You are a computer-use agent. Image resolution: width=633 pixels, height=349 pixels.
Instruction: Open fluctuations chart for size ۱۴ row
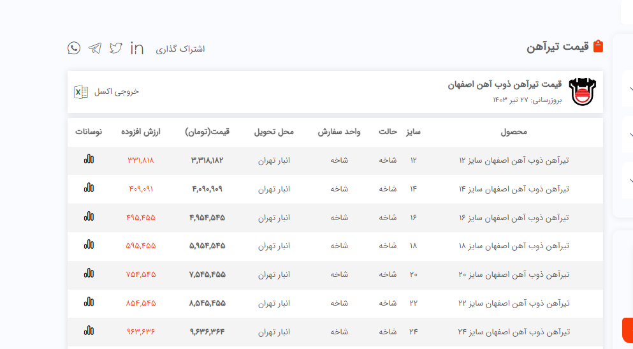pyautogui.click(x=89, y=188)
